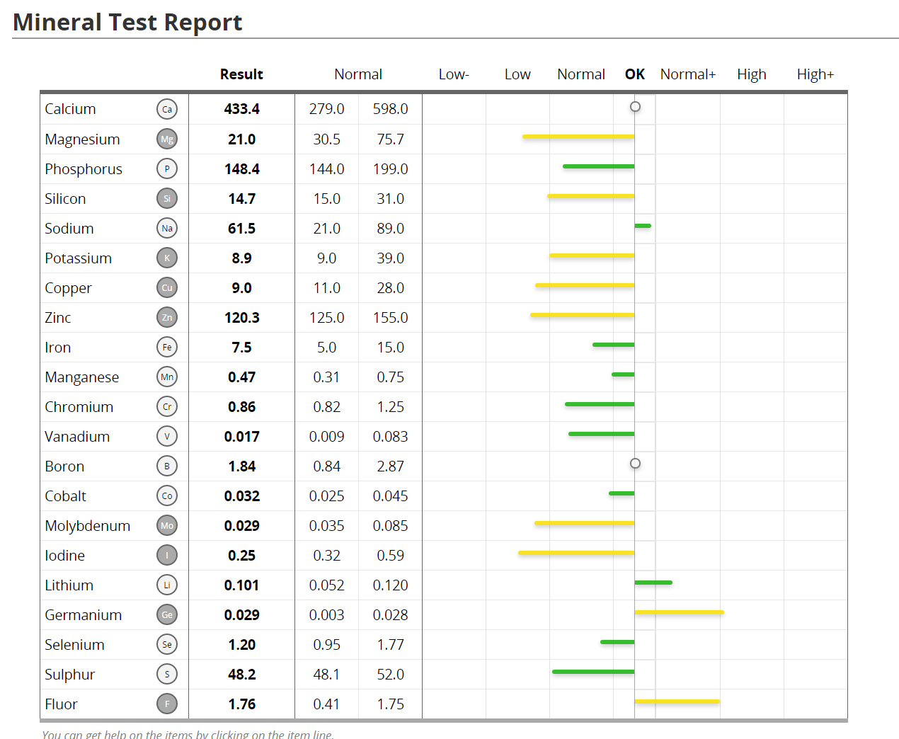The height and width of the screenshot is (739, 899).
Task: Click the Germanium Ge element icon
Action: (167, 615)
